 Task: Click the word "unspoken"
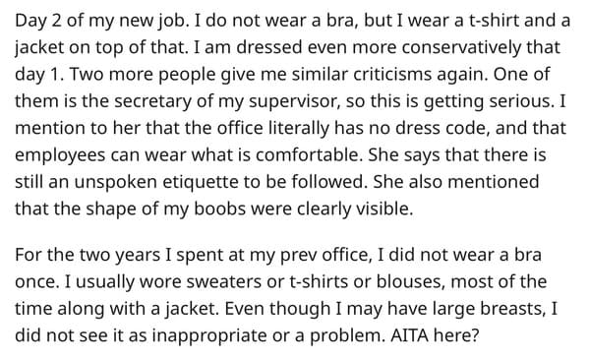coord(115,182)
